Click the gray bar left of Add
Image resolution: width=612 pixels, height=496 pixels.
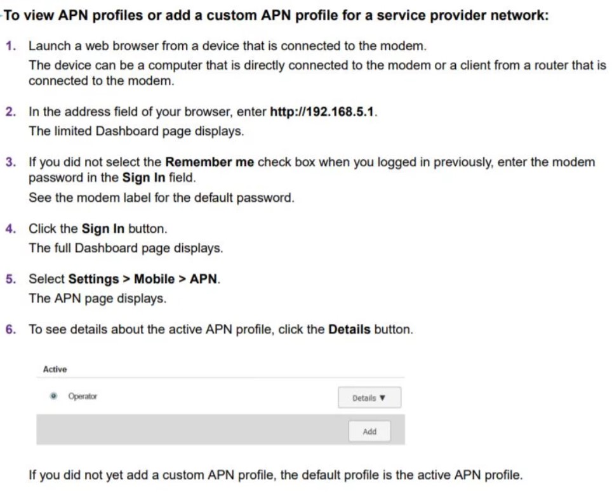pos(191,429)
